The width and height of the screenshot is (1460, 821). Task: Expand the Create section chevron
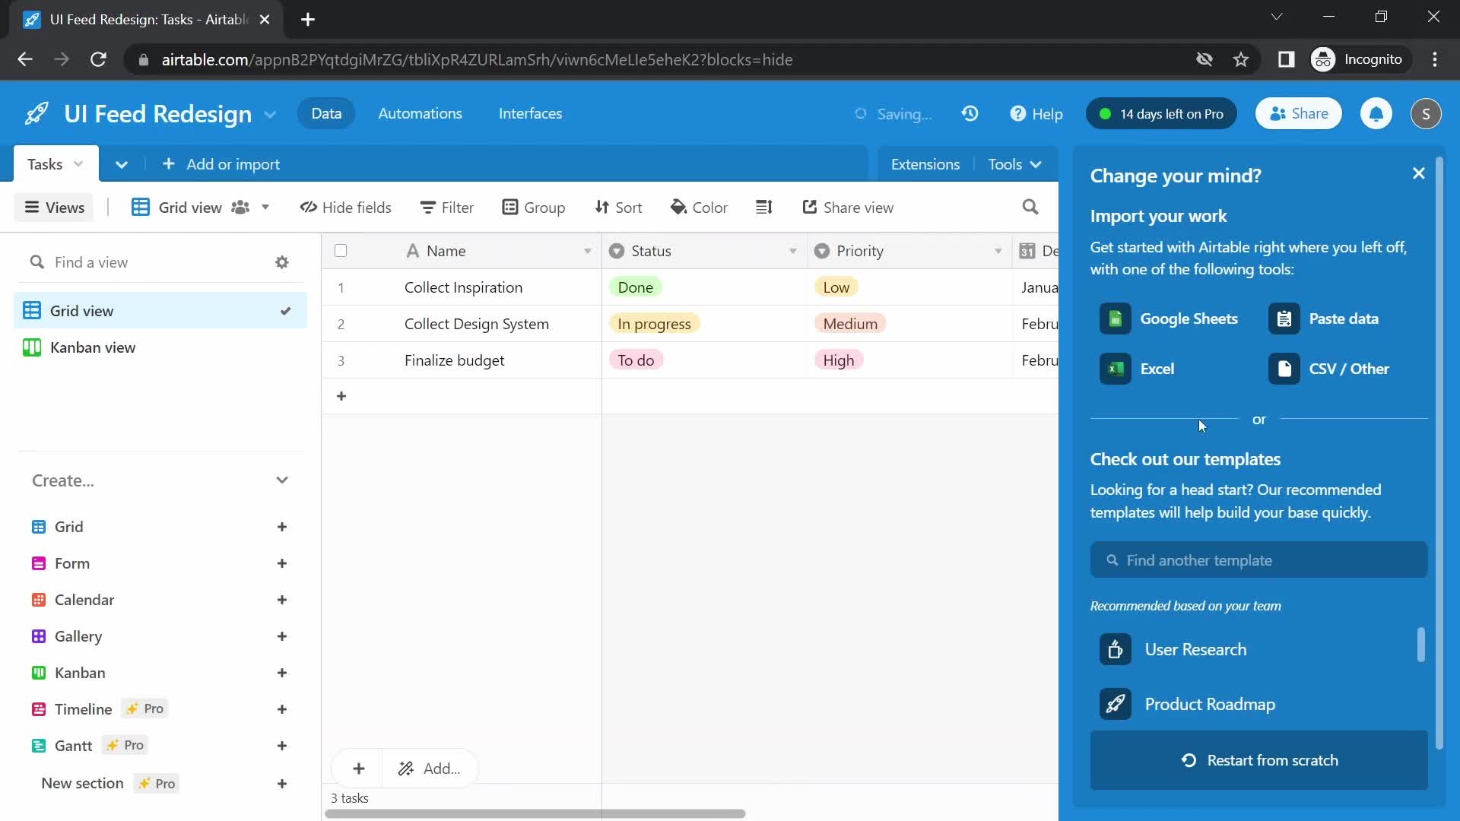click(x=282, y=480)
